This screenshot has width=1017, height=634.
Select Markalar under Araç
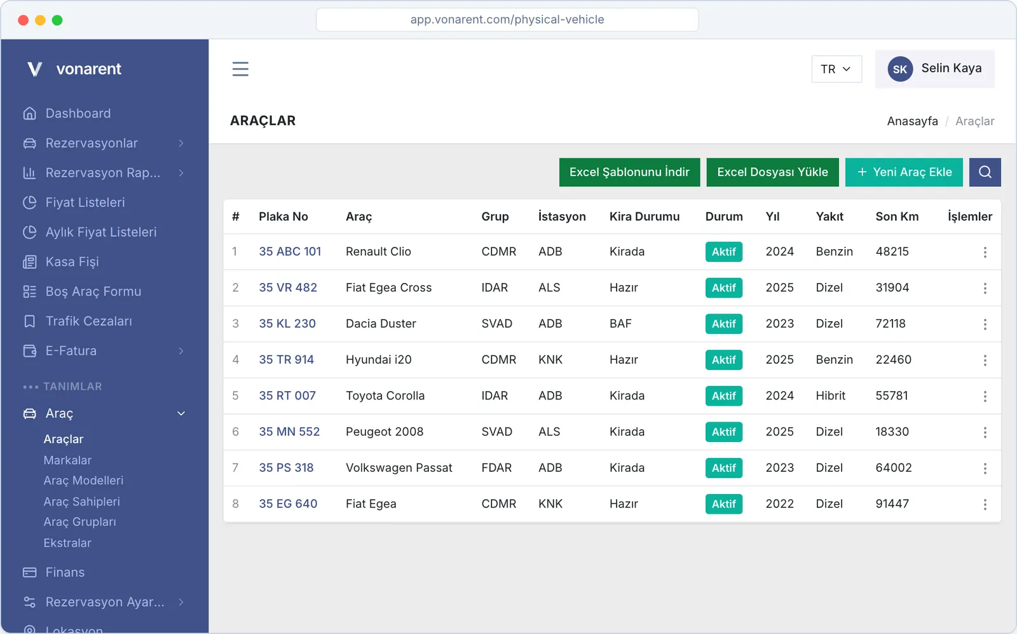pos(67,460)
